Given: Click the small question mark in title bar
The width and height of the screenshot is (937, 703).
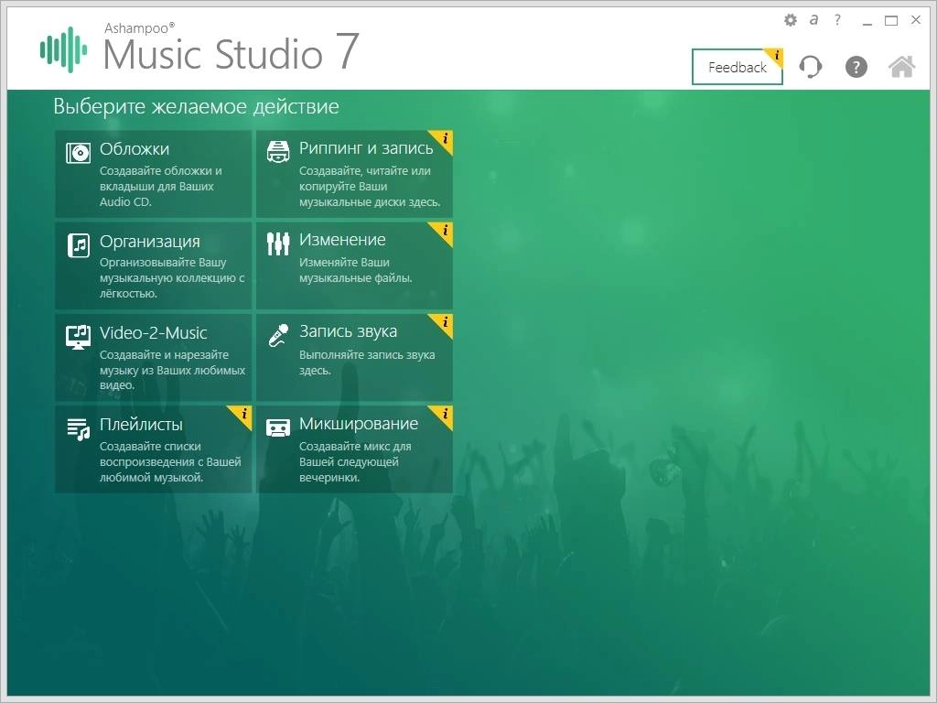Looking at the screenshot, I should point(837,20).
